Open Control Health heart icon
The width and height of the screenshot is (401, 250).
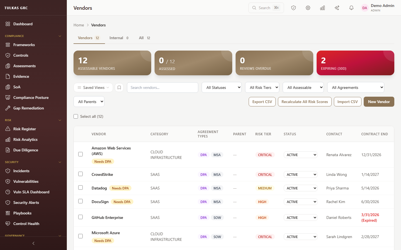(x=8, y=224)
